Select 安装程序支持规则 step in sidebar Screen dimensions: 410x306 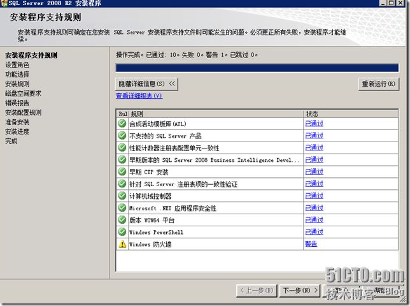[x=31, y=55]
